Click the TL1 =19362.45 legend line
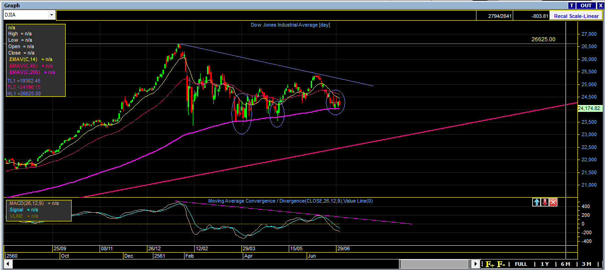Image resolution: width=605 pixels, height=270 pixels. (x=24, y=81)
